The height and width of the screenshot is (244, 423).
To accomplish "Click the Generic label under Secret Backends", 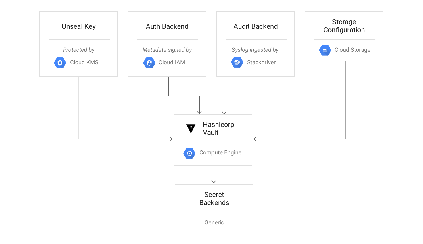I will (214, 222).
